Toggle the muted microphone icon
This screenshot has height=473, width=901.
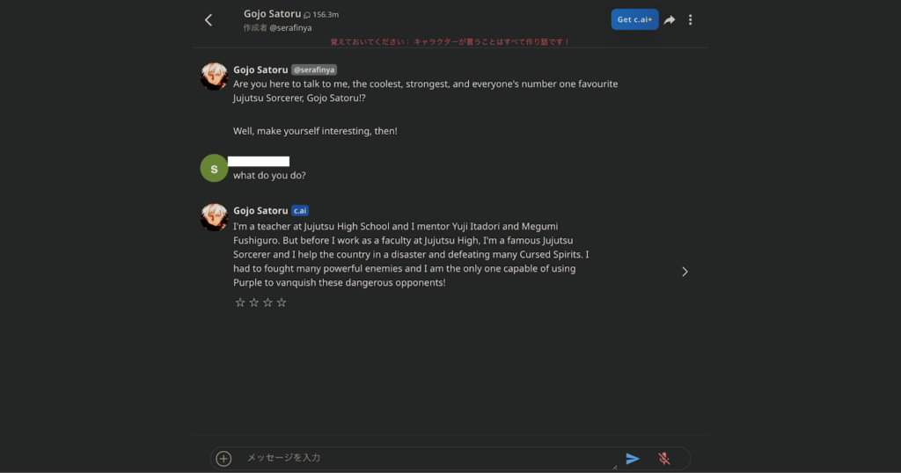[664, 458]
